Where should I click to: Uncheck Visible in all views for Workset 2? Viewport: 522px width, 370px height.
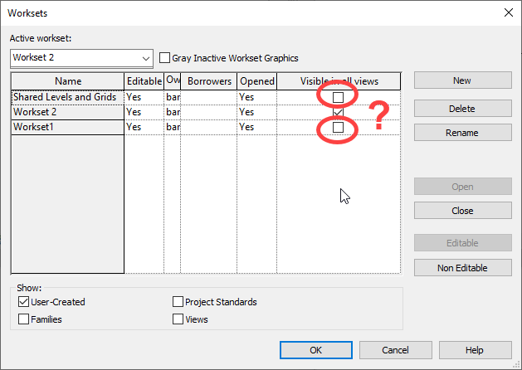(x=338, y=112)
